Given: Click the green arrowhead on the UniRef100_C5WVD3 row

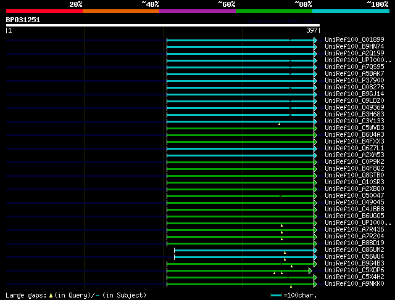Looking at the screenshot, I should (315, 128).
